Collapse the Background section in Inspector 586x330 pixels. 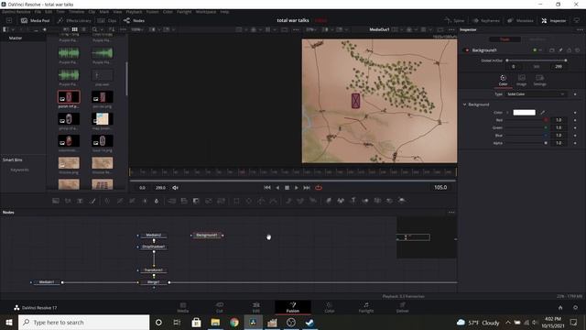point(464,104)
